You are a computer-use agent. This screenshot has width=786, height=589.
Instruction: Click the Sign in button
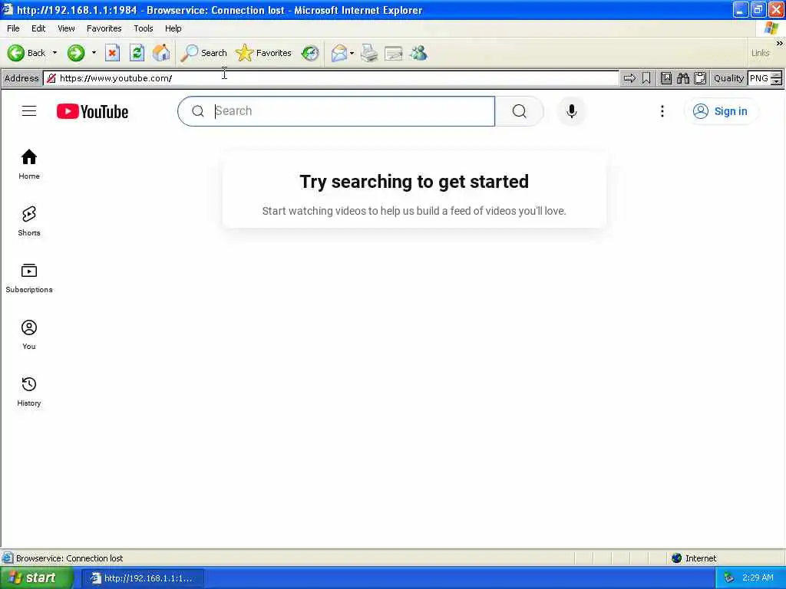tap(720, 111)
